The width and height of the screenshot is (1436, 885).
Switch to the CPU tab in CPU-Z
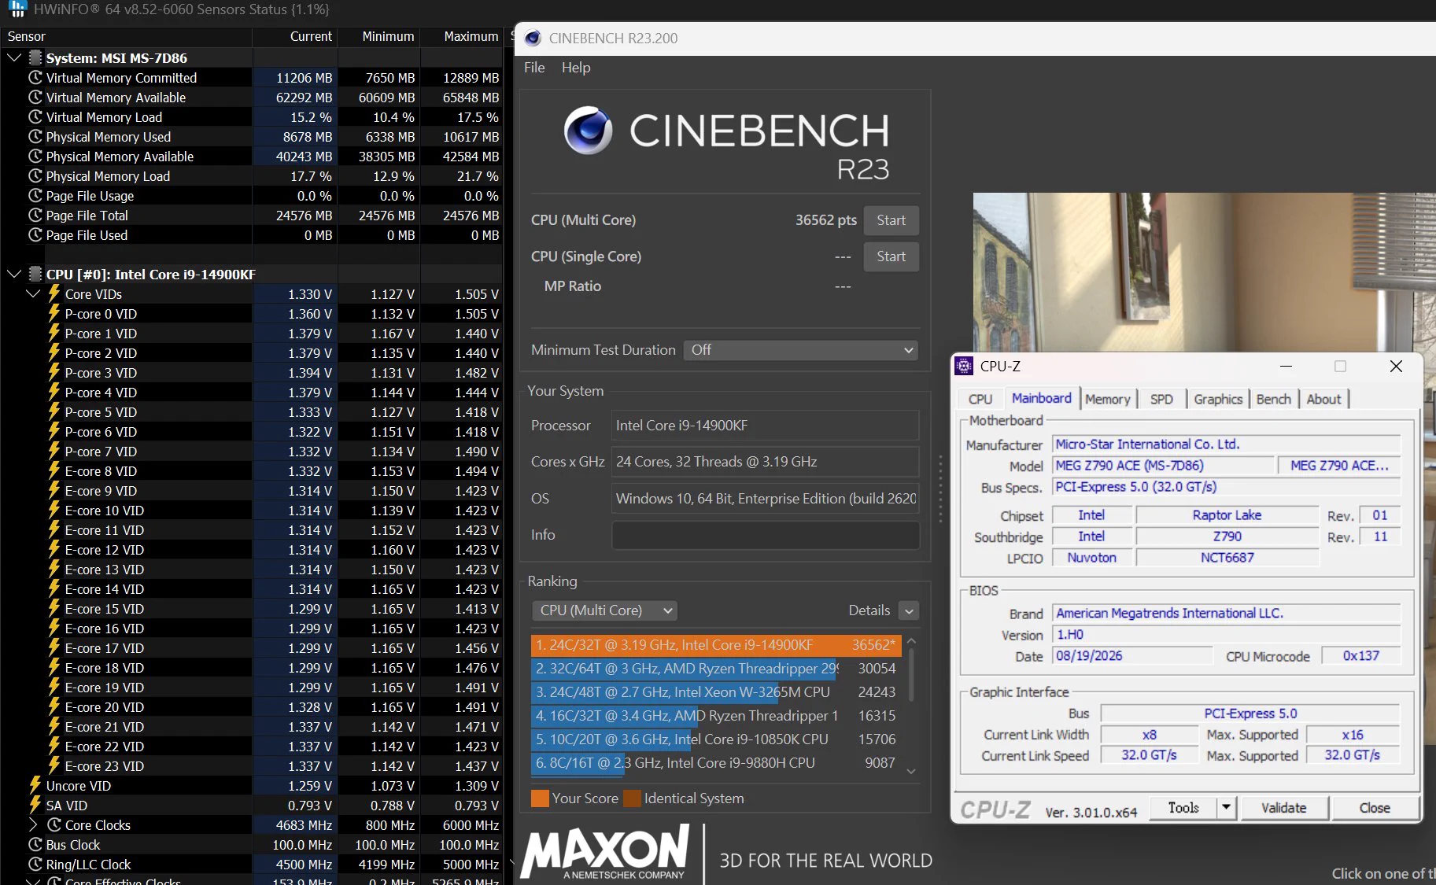980,399
